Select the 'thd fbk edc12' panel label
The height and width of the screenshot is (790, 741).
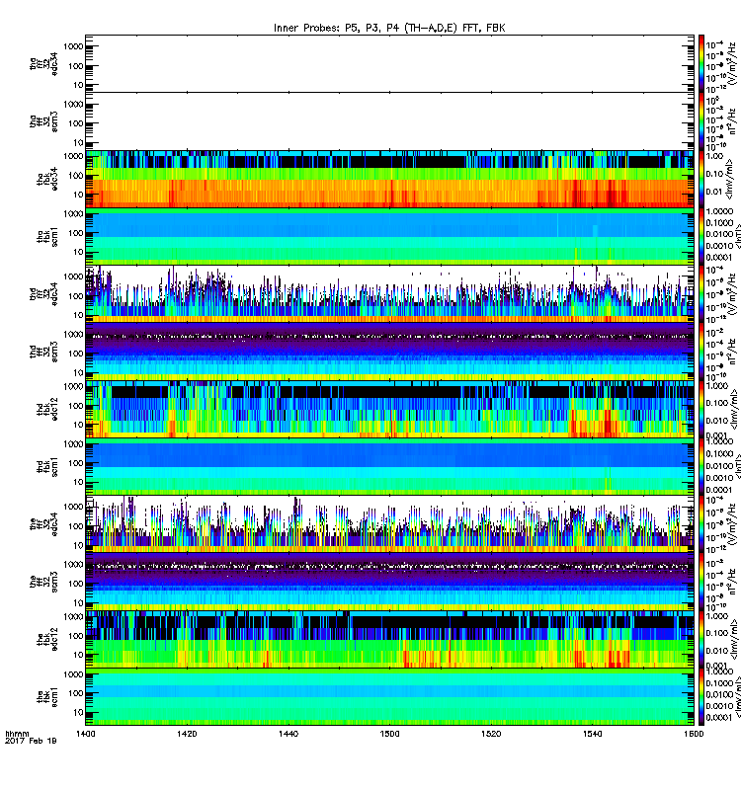pyautogui.click(x=47, y=409)
